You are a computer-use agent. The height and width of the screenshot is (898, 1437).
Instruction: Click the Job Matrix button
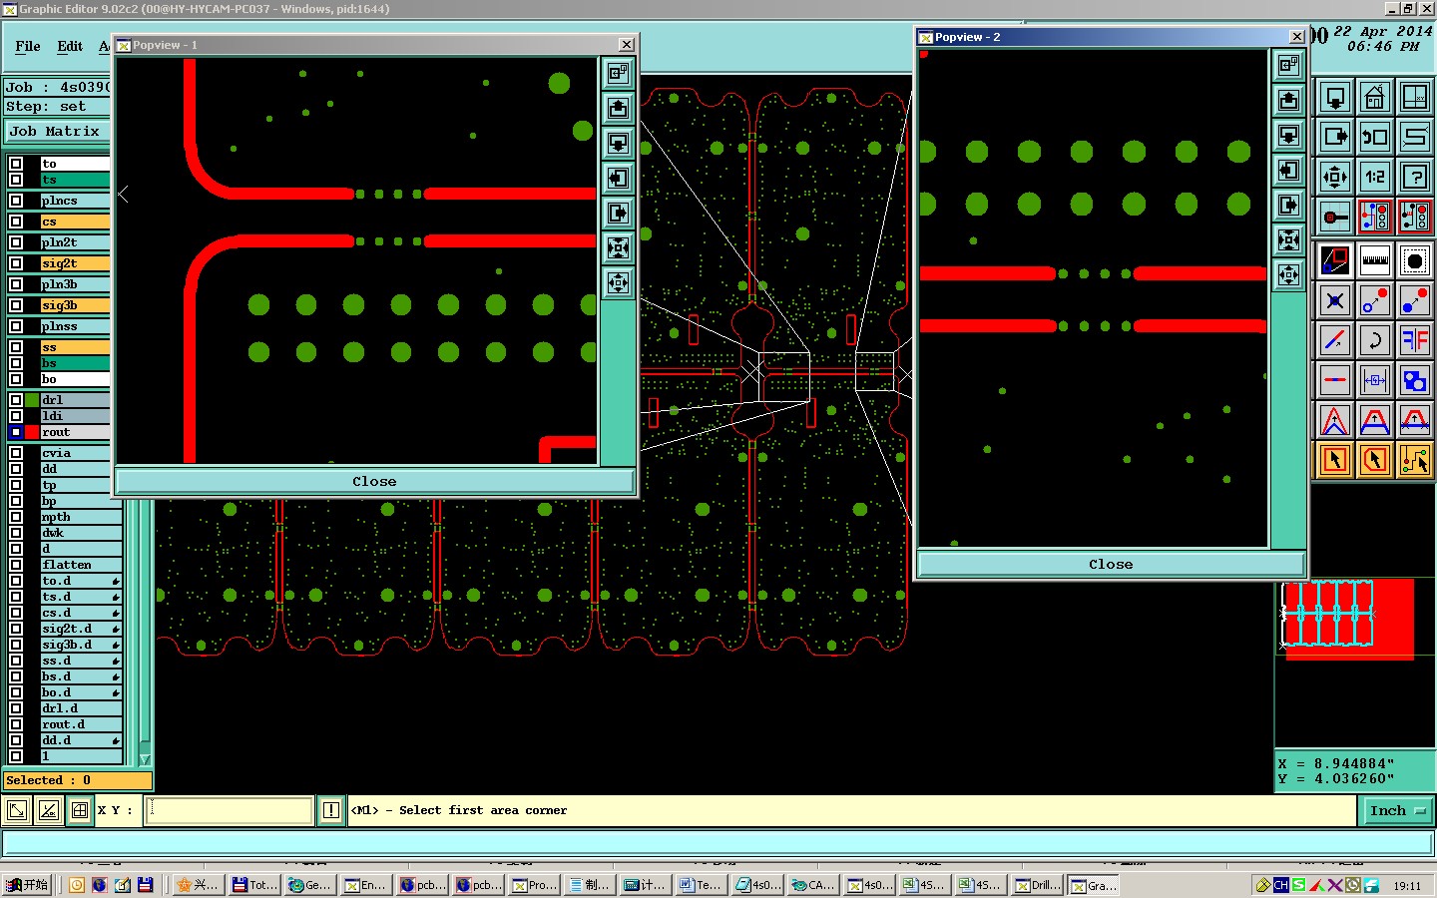pyautogui.click(x=57, y=131)
